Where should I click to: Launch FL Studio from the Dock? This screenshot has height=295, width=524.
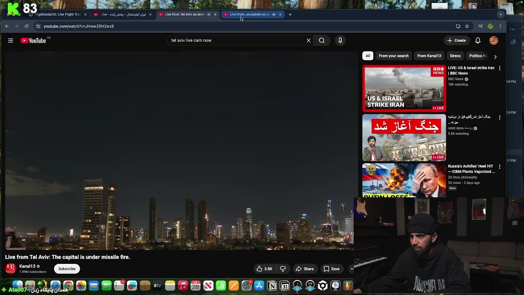tap(348, 286)
